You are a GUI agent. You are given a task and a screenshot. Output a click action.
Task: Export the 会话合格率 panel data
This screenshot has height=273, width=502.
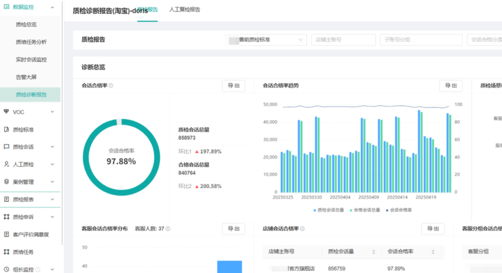[x=234, y=86]
